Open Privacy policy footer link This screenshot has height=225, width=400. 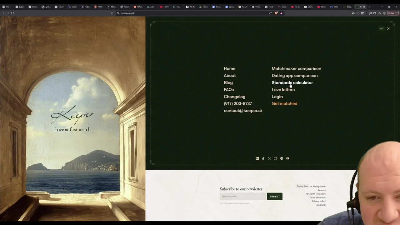click(319, 201)
